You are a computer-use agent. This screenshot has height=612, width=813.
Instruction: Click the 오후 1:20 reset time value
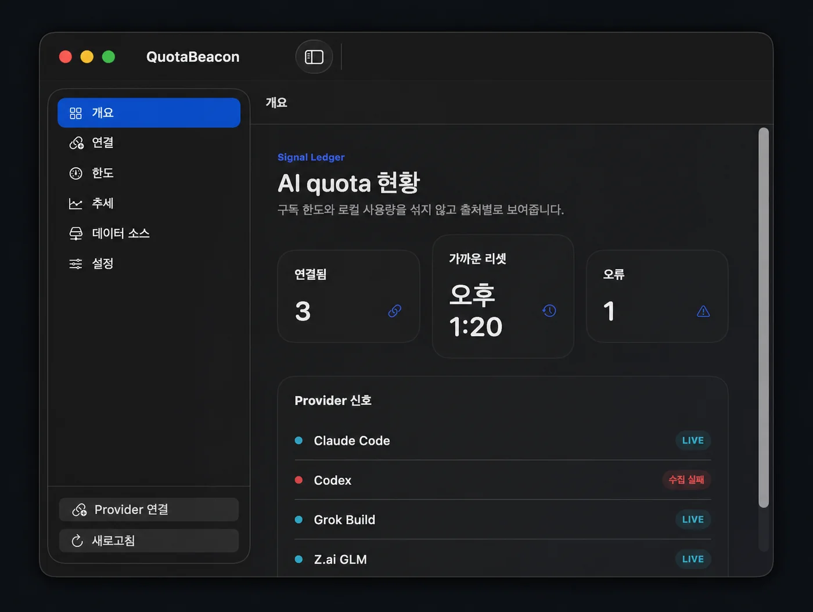pyautogui.click(x=476, y=311)
